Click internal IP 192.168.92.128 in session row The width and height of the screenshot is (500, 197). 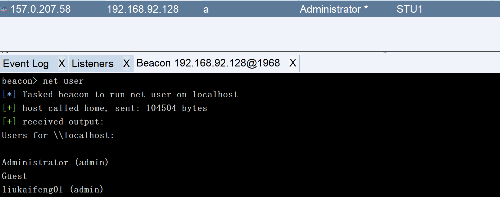pos(143,9)
